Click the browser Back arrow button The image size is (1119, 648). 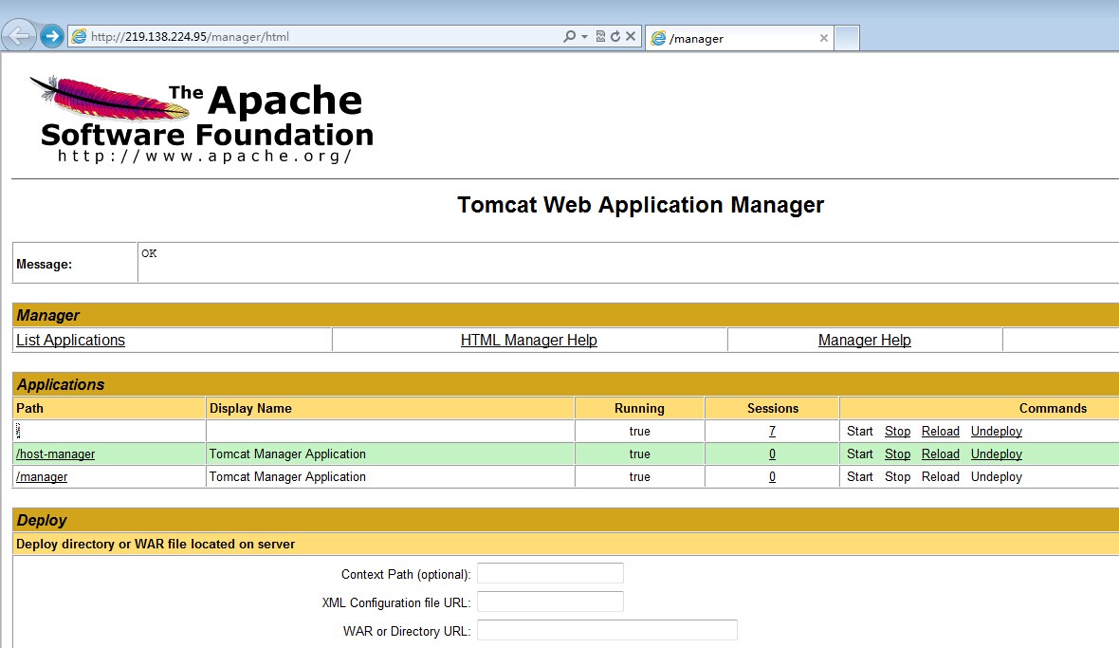click(x=19, y=36)
